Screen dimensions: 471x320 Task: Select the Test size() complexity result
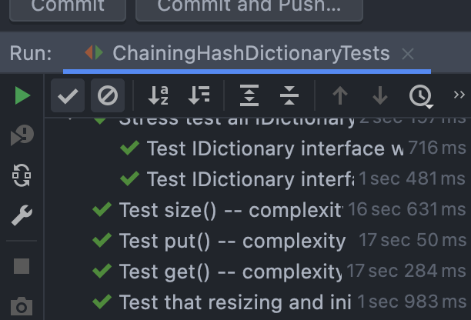[230, 210]
